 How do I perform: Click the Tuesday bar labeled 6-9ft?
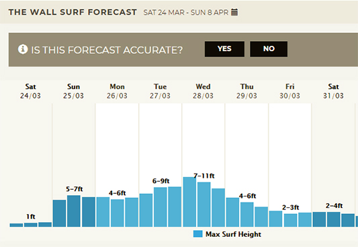[160, 207]
